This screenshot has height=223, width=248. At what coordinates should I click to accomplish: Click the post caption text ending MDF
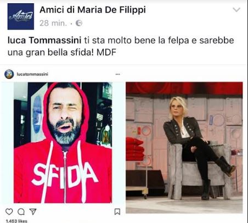[121, 46]
